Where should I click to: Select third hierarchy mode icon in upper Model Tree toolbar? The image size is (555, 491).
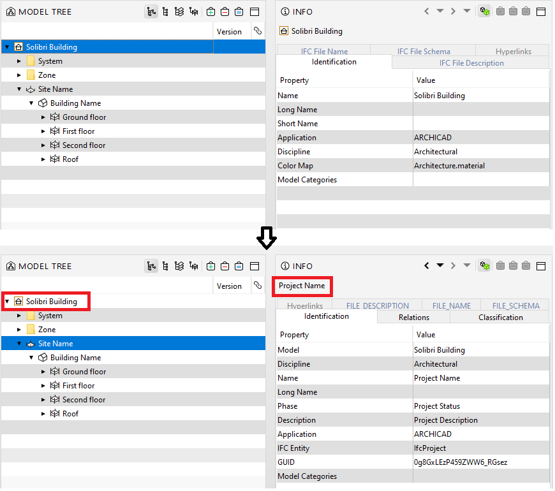tap(179, 12)
